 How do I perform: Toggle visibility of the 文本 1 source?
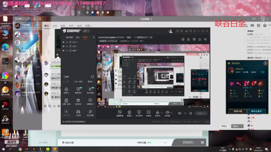pyautogui.click(x=63, y=46)
